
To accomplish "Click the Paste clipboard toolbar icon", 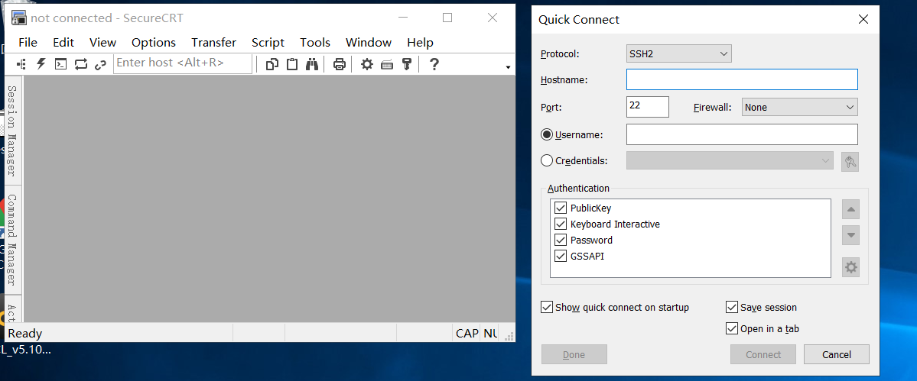I will point(292,63).
